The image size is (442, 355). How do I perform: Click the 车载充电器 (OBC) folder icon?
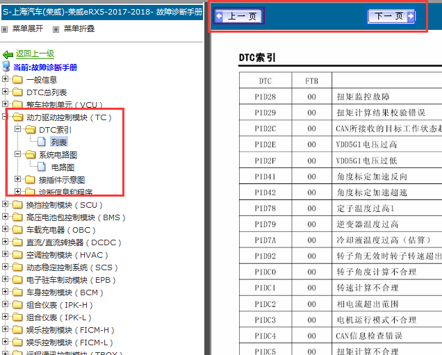tap(17, 230)
